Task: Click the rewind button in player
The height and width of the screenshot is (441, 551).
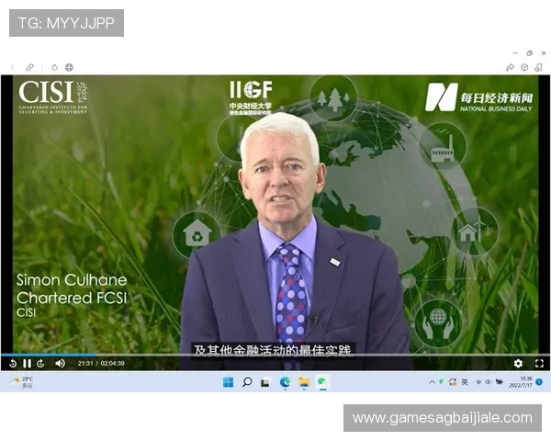Action: pos(13,364)
